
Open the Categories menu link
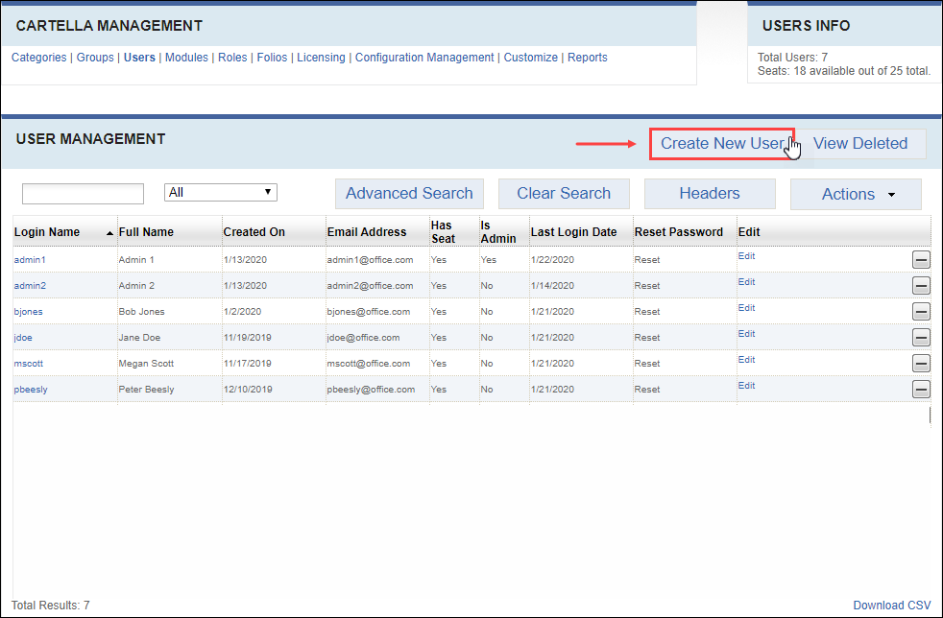tap(39, 58)
